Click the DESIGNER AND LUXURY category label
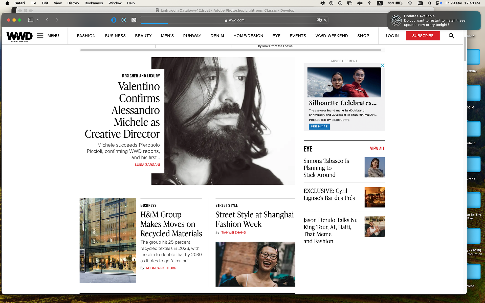This screenshot has height=303, width=485. 141,76
